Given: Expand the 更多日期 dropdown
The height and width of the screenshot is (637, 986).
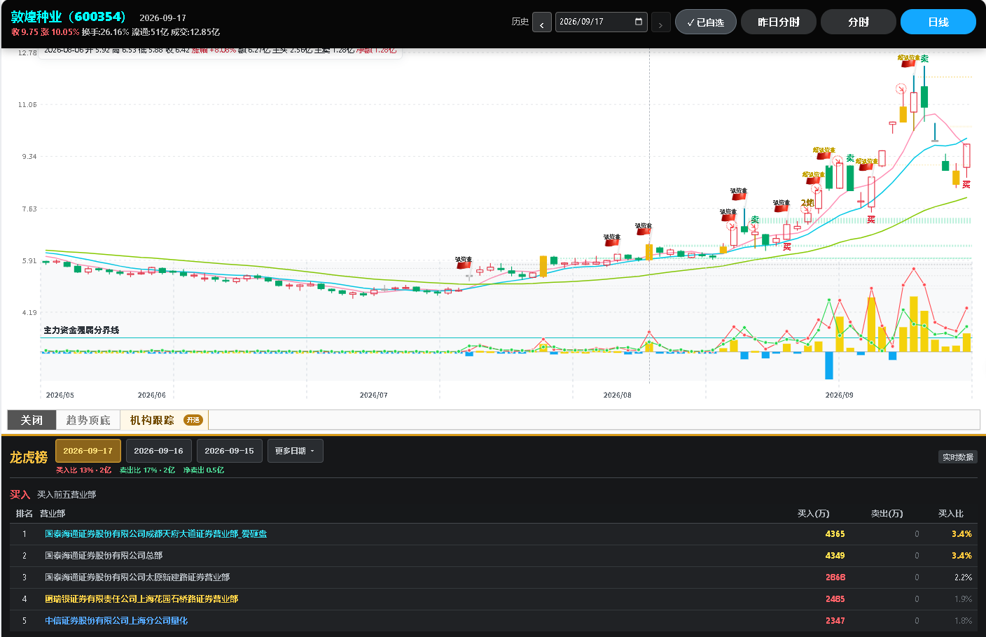Looking at the screenshot, I should tap(295, 451).
